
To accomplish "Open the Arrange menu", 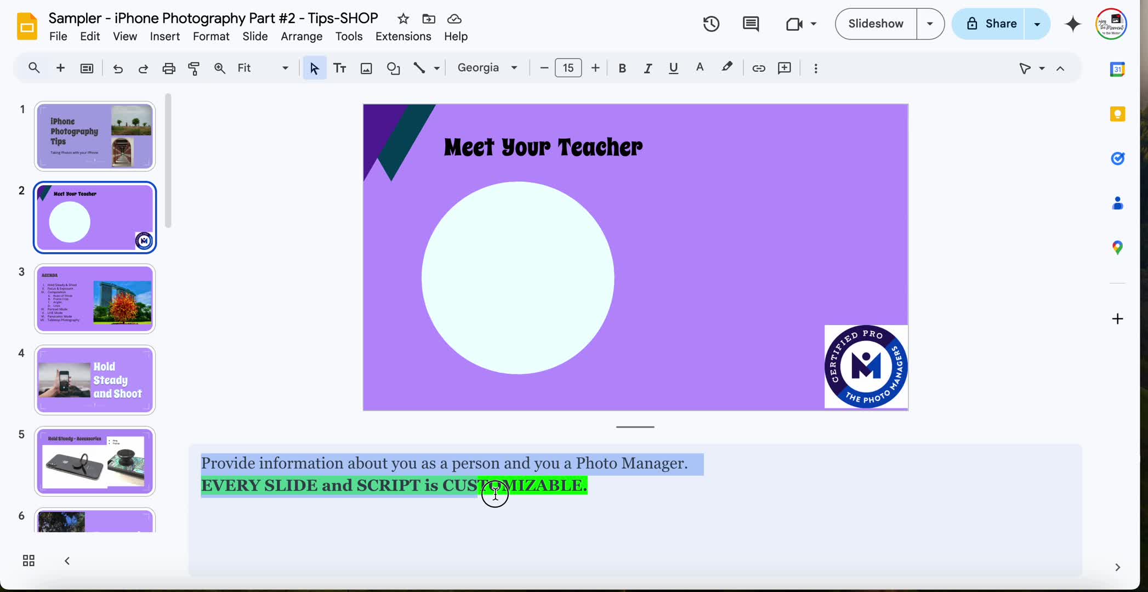I will [x=302, y=36].
